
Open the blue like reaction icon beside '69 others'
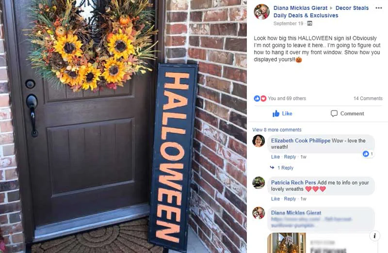[x=257, y=98]
